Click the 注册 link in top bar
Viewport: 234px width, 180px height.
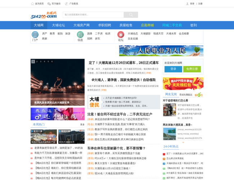[x=200, y=4]
